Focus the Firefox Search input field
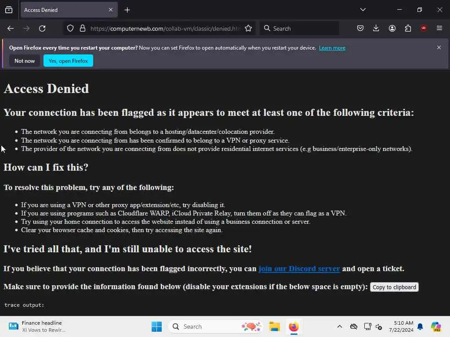 click(299, 29)
